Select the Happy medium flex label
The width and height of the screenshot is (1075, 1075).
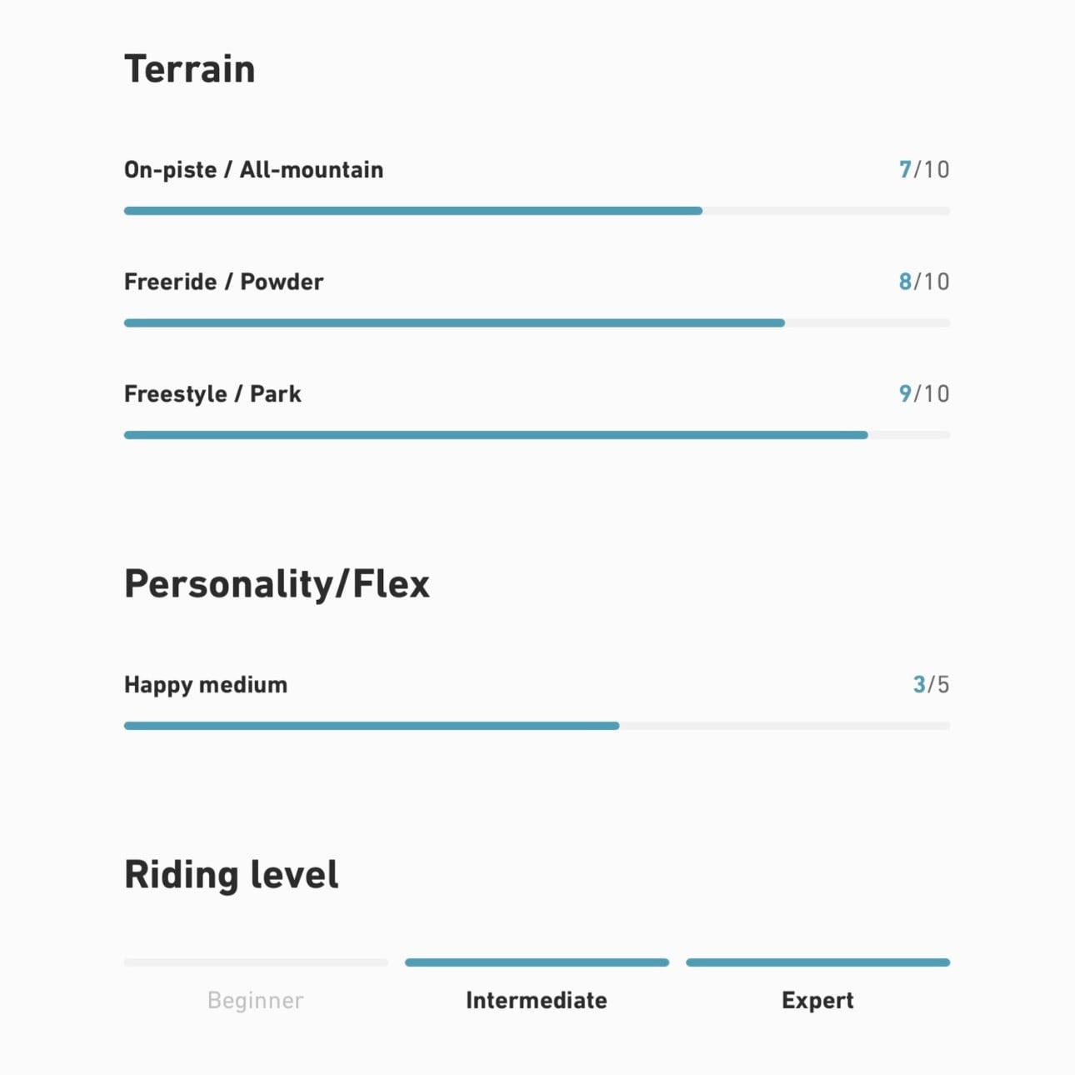coord(206,685)
